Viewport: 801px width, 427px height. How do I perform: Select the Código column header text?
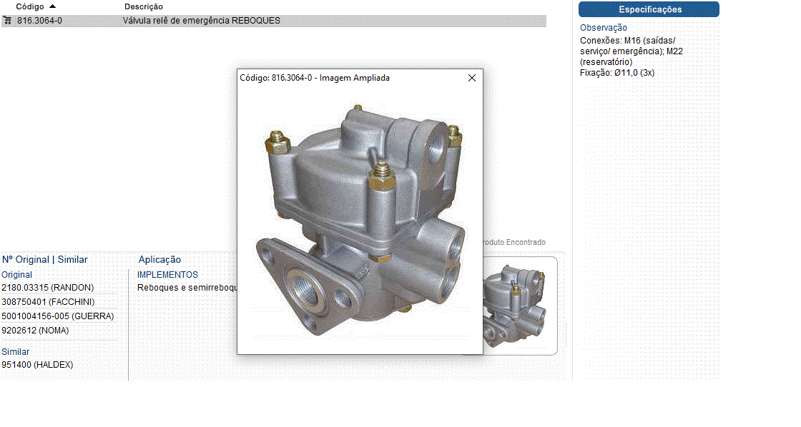click(30, 6)
